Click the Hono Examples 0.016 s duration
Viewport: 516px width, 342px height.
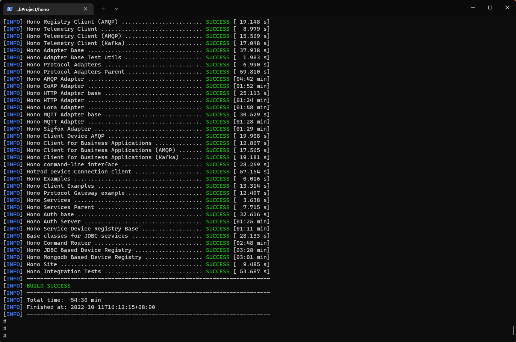[x=251, y=179]
